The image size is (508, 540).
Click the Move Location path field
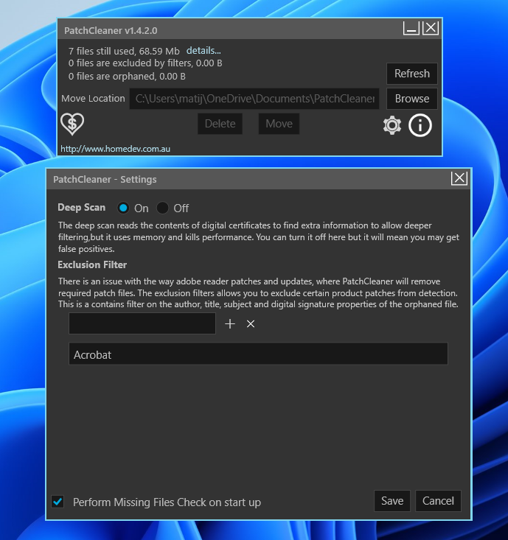[x=254, y=99]
